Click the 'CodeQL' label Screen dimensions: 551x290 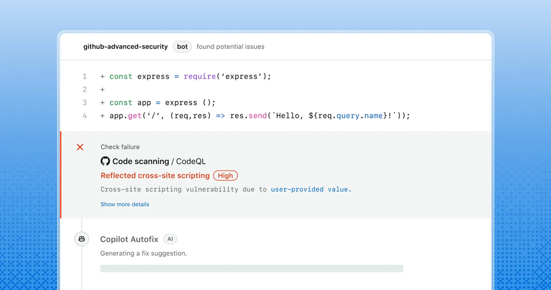click(x=191, y=161)
